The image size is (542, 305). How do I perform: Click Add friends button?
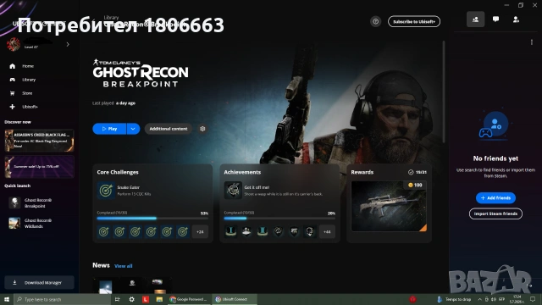click(x=495, y=197)
